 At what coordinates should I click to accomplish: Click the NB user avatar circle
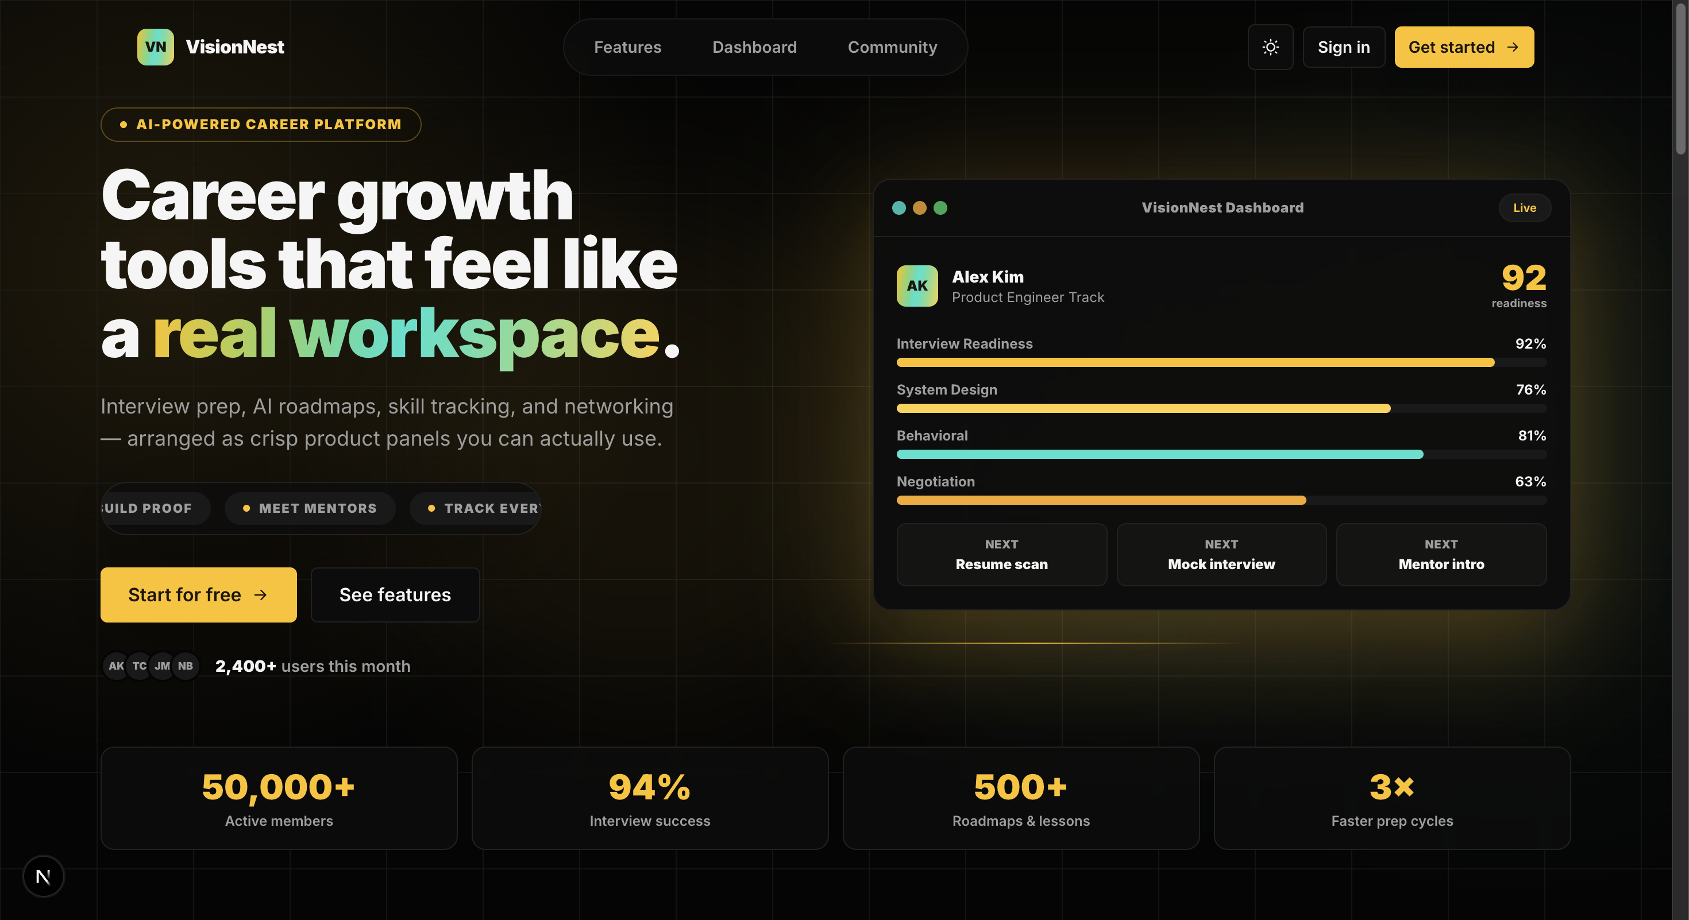click(186, 666)
